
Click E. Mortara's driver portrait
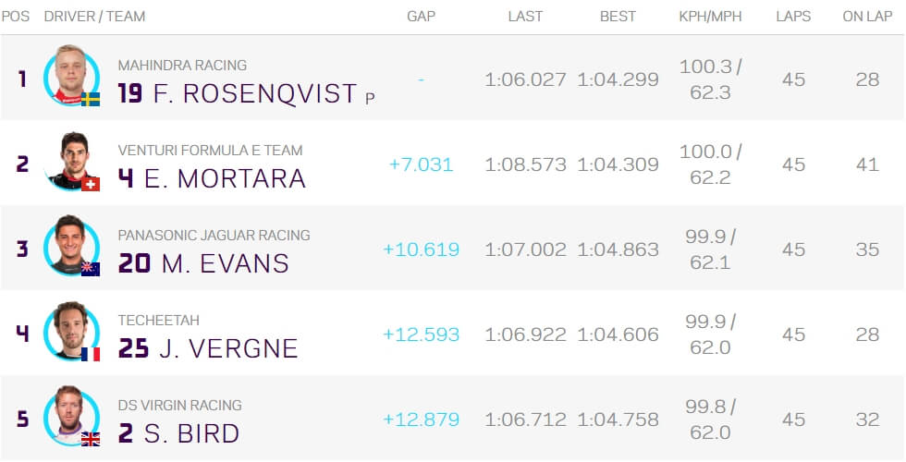click(x=71, y=161)
